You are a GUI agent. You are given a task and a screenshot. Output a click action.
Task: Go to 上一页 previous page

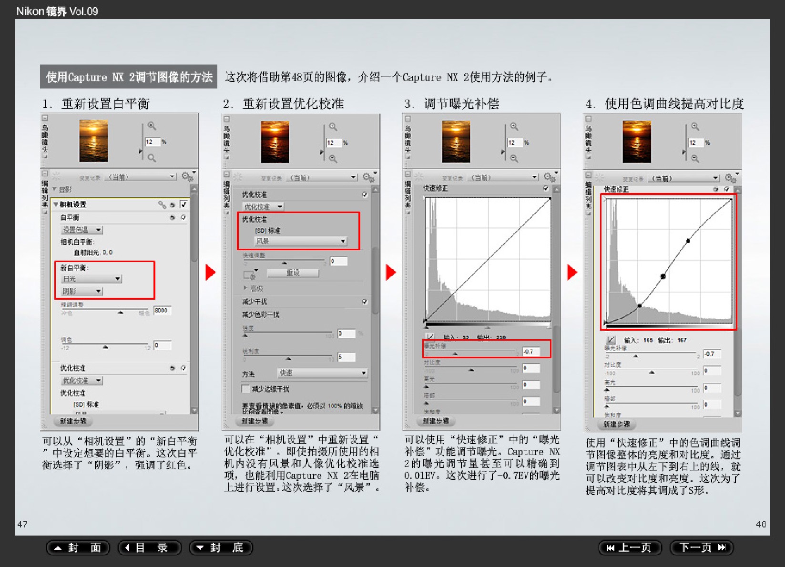coord(630,548)
